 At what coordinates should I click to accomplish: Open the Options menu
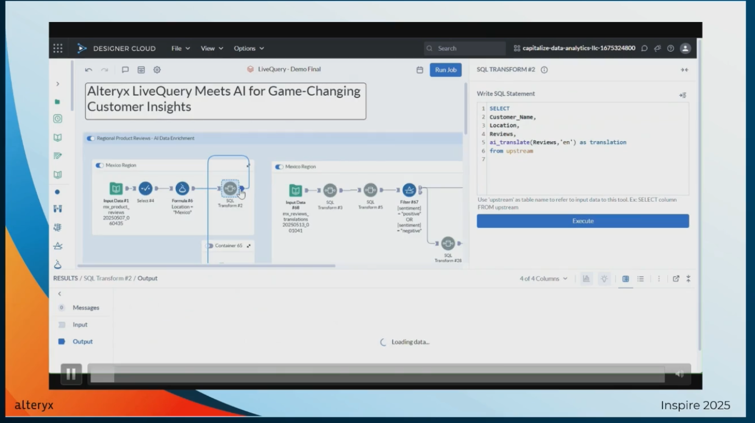249,48
